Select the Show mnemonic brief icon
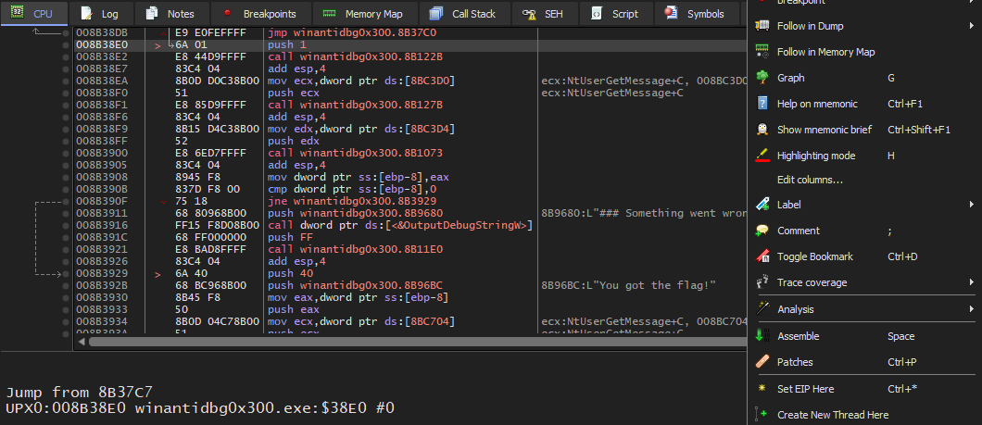 click(x=762, y=130)
